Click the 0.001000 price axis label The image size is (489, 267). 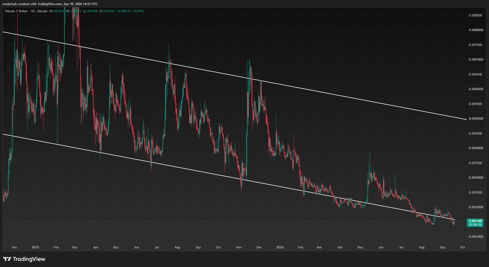coord(476,237)
